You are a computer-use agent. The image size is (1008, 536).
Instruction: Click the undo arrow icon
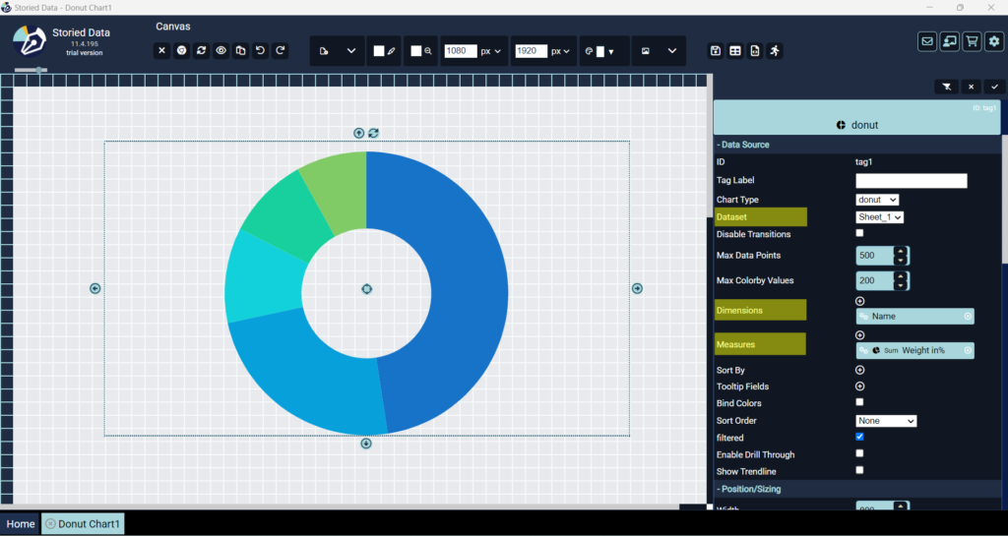pos(261,50)
